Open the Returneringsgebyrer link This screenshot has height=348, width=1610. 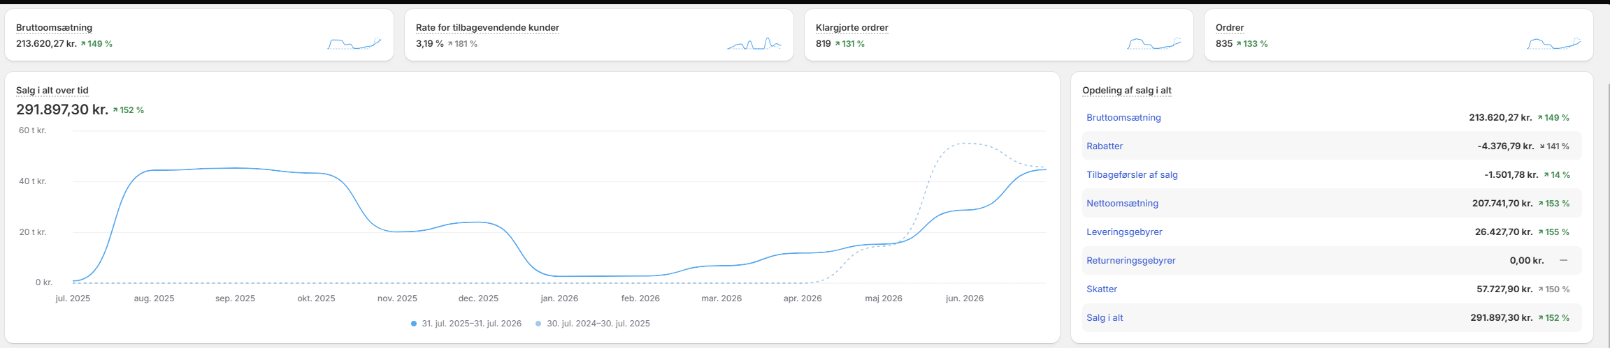click(x=1131, y=261)
